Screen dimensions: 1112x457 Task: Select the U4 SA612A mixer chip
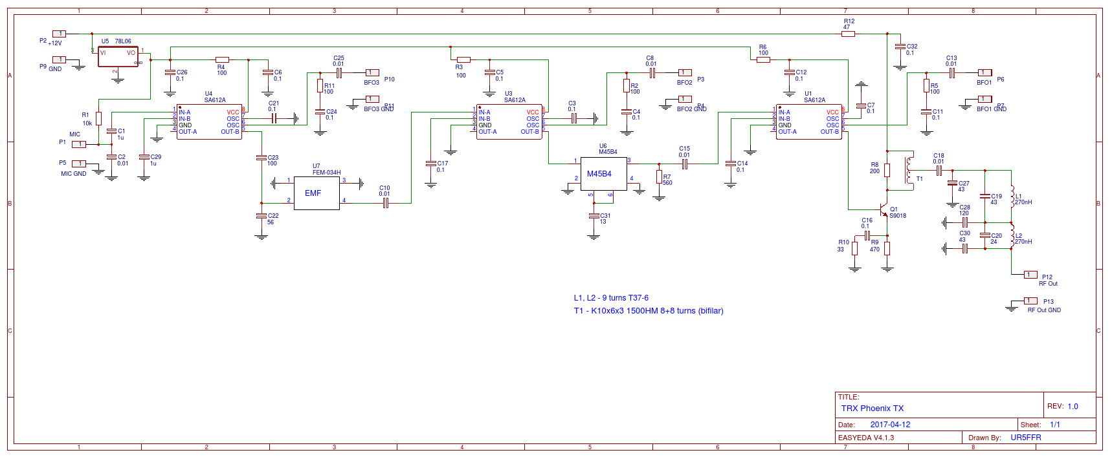coord(209,122)
